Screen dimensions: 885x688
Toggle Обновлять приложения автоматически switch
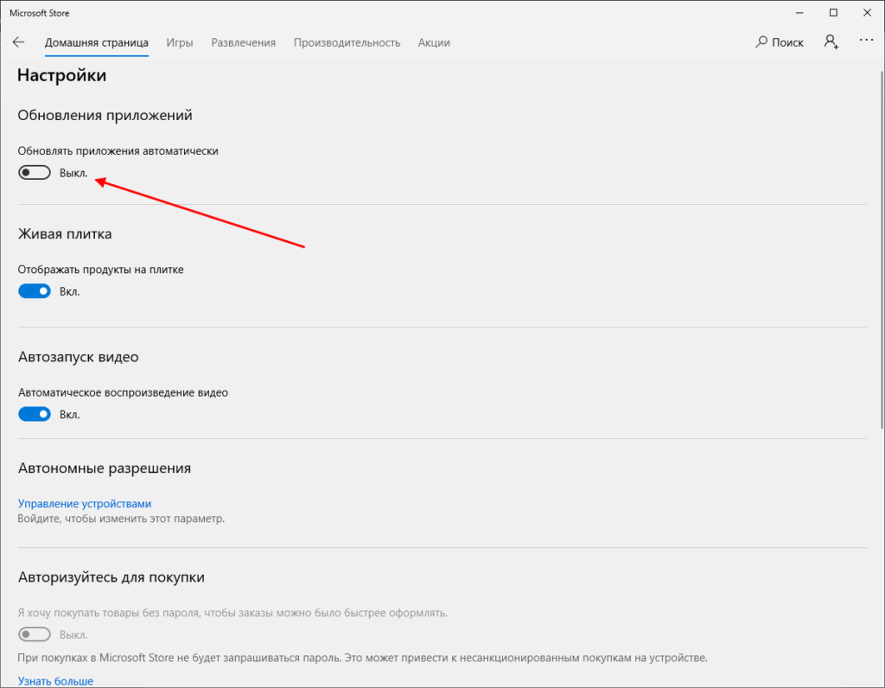[x=35, y=173]
